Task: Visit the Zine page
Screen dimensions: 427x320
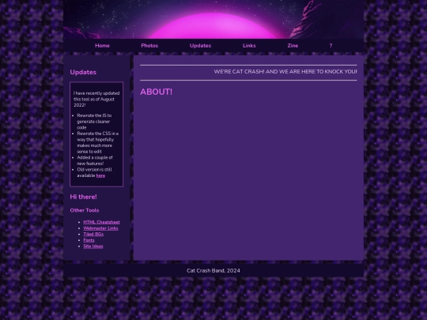Action: click(x=293, y=46)
